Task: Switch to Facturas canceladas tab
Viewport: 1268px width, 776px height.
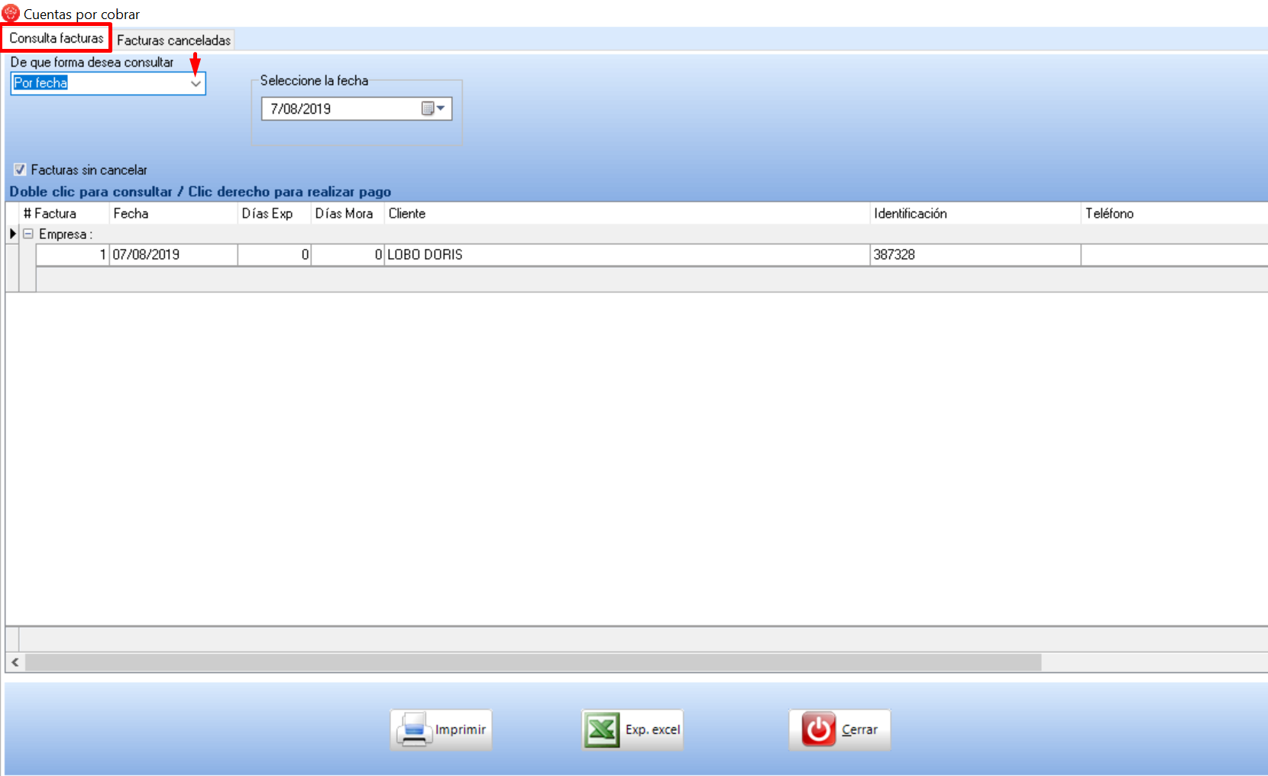Action: [x=173, y=40]
